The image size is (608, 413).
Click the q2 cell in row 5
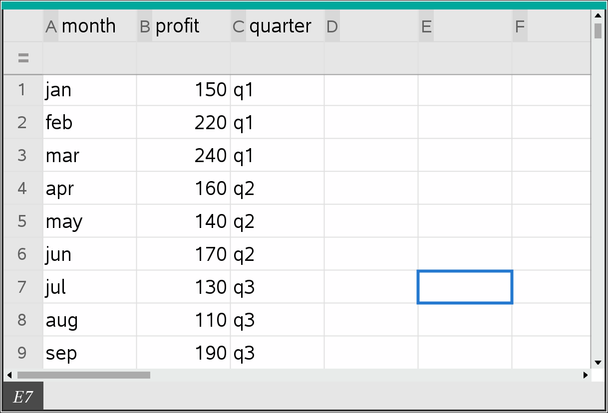coord(277,221)
